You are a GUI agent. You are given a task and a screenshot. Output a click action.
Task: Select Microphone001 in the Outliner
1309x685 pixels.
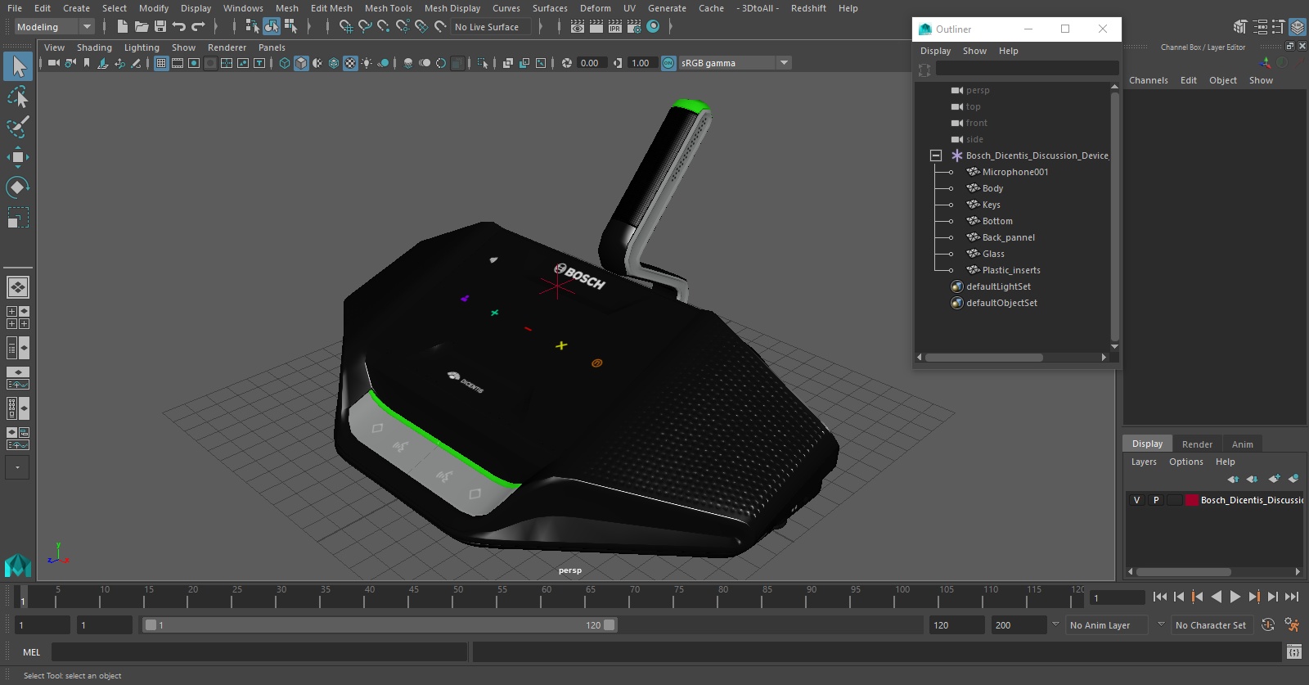(x=1014, y=172)
